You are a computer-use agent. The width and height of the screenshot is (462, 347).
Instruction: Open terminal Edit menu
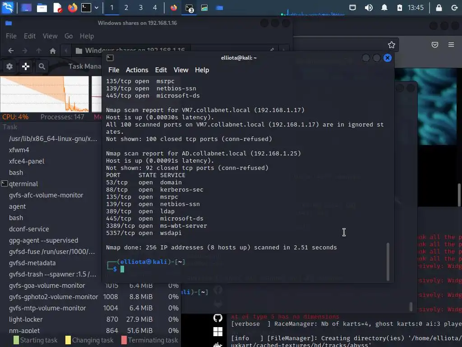point(161,70)
